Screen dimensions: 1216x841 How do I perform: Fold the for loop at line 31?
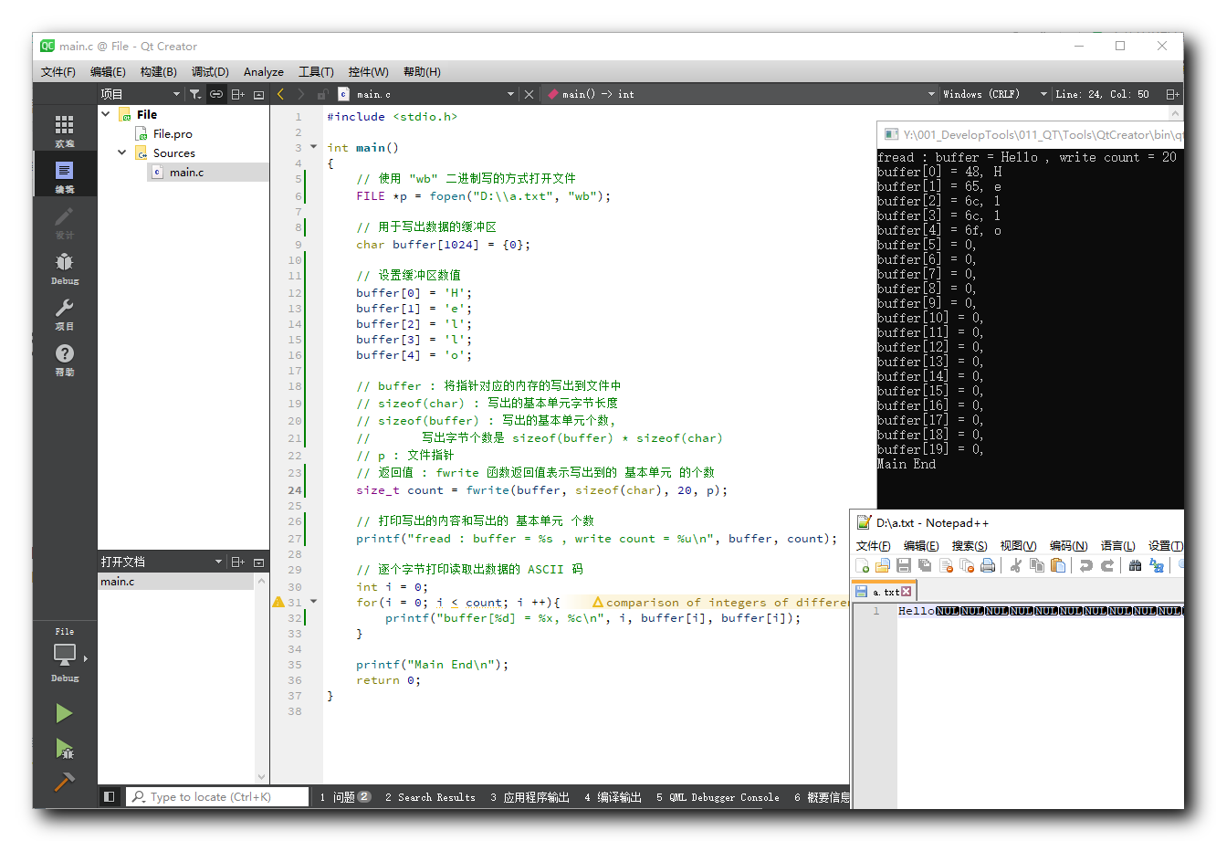[x=313, y=602]
